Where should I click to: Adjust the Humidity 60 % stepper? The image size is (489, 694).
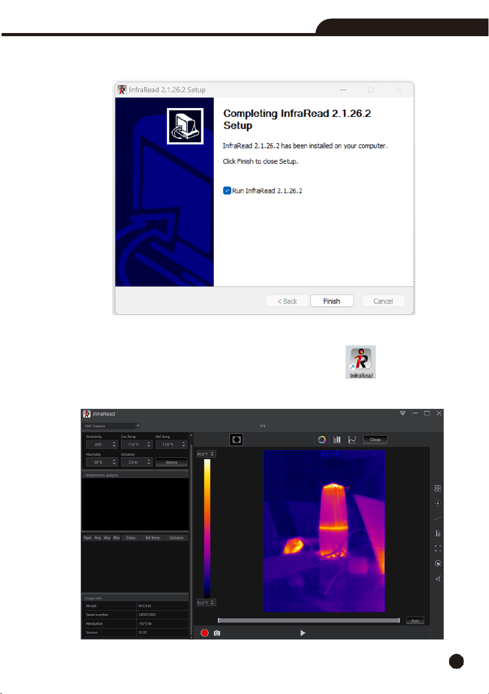point(114,462)
